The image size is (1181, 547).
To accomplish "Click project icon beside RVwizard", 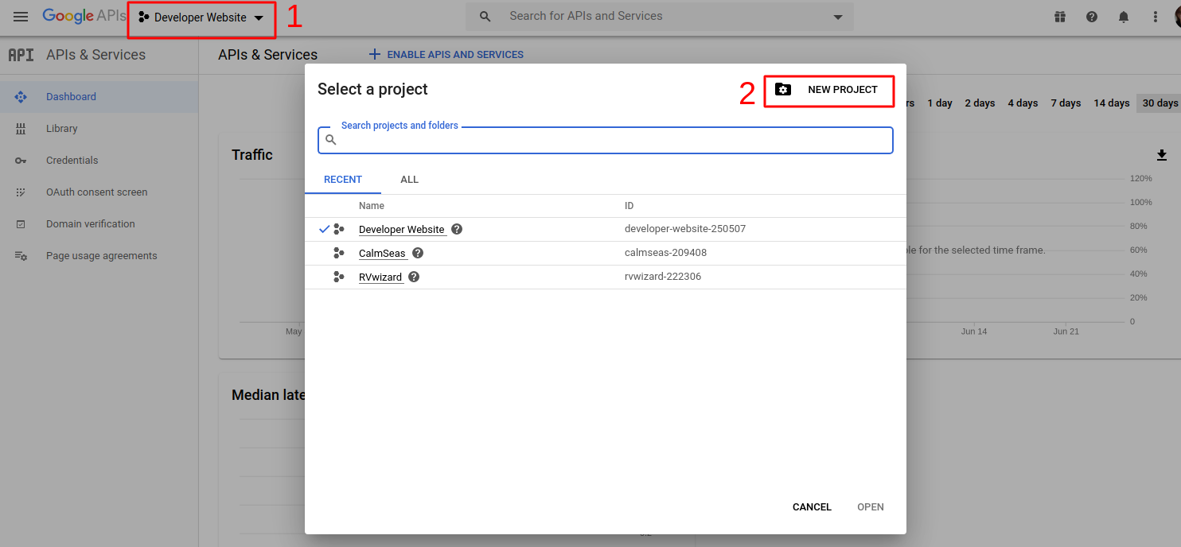I will (x=339, y=277).
